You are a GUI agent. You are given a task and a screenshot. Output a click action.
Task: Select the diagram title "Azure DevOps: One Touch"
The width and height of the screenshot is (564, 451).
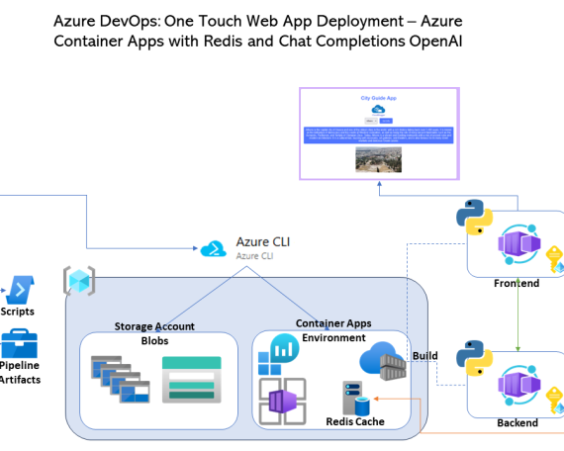(x=258, y=31)
